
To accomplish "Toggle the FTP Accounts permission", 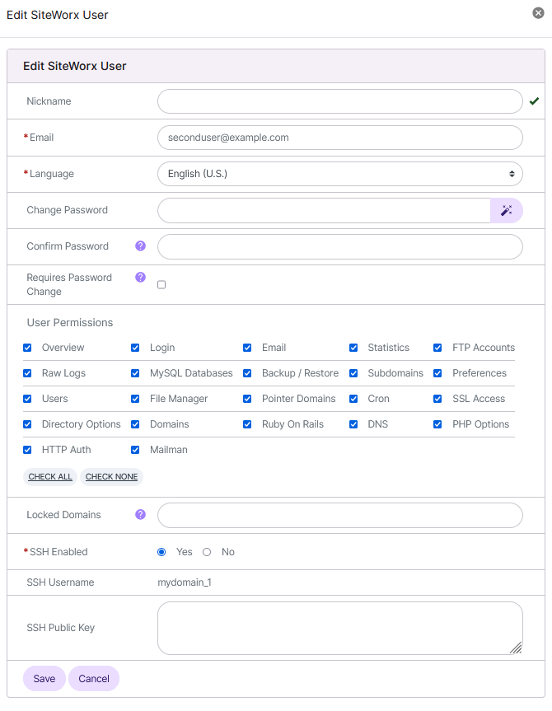I will (437, 348).
